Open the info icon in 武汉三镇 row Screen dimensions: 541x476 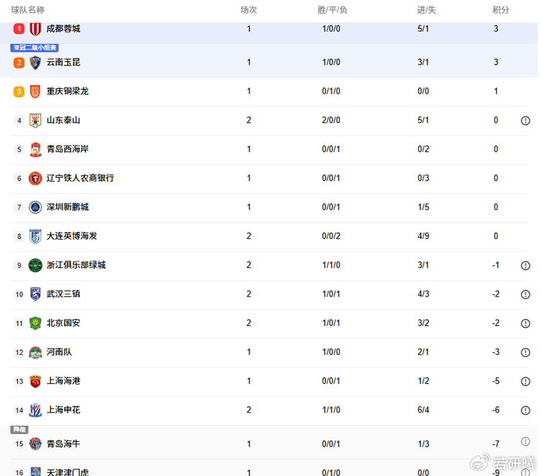click(526, 294)
